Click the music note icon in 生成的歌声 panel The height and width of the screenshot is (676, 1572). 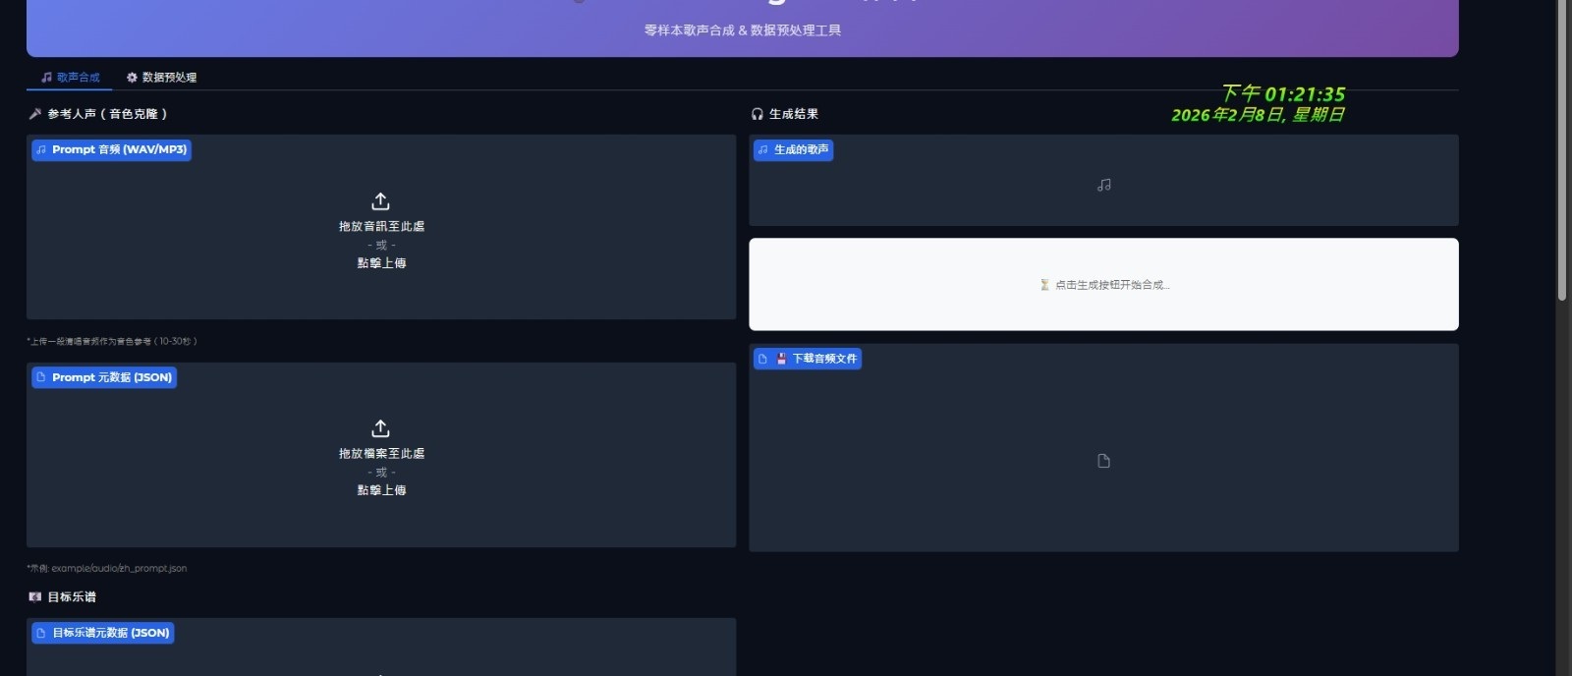(x=1104, y=185)
